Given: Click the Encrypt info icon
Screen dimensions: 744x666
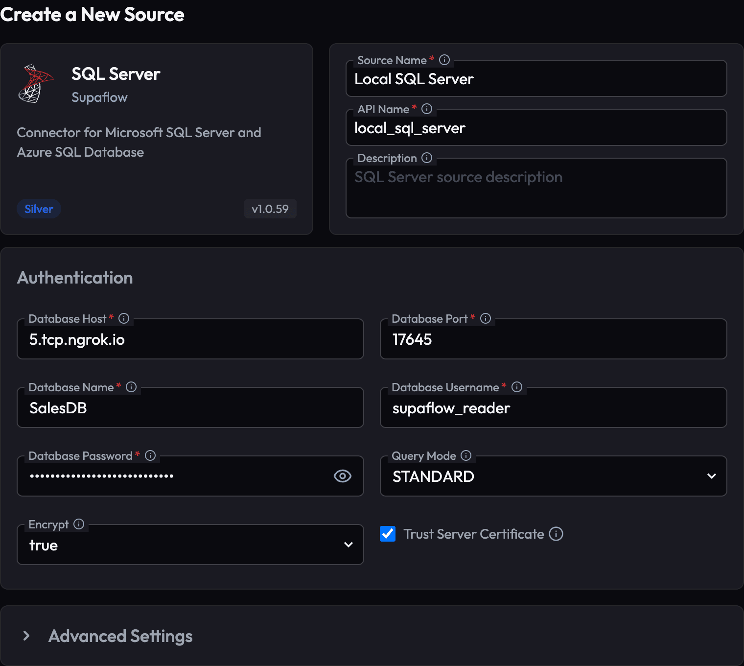Looking at the screenshot, I should coord(79,524).
